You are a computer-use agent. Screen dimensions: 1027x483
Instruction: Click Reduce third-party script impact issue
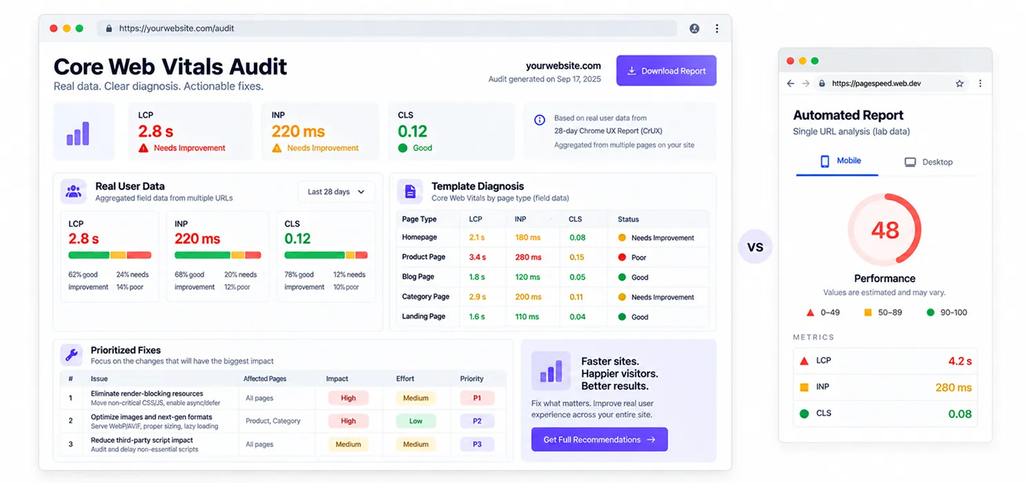(142, 440)
